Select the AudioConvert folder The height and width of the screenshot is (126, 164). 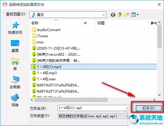pyautogui.click(x=46, y=30)
